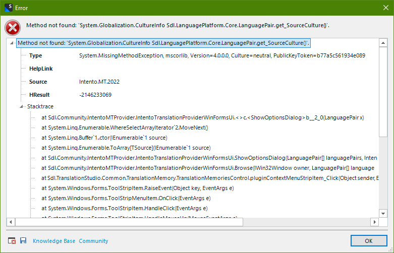Select stack line 'ToolStripItem.RaiseEvent'
Viewport: 394px width, 253px height.
coord(138,188)
